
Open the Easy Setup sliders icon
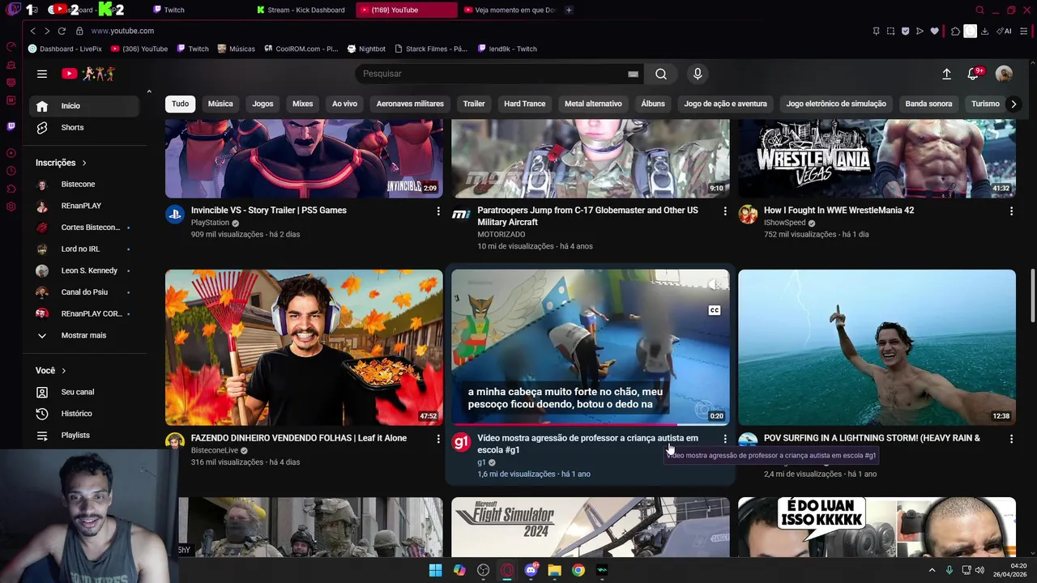pyautogui.click(x=1024, y=31)
